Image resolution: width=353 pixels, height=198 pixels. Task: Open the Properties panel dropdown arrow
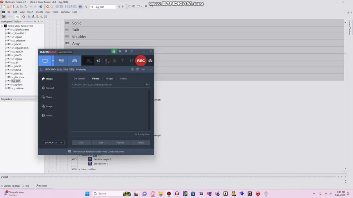click(x=35, y=99)
